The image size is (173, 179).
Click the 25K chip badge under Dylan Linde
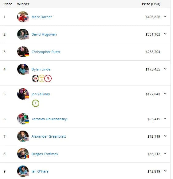(35, 78)
